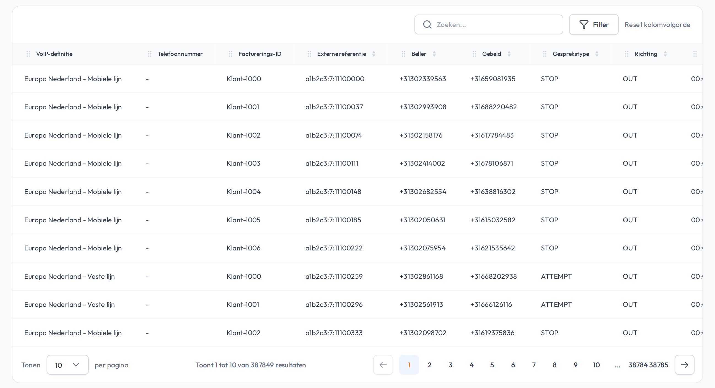This screenshot has width=715, height=388.
Task: Click caller number +31302050631
Action: pyautogui.click(x=422, y=220)
